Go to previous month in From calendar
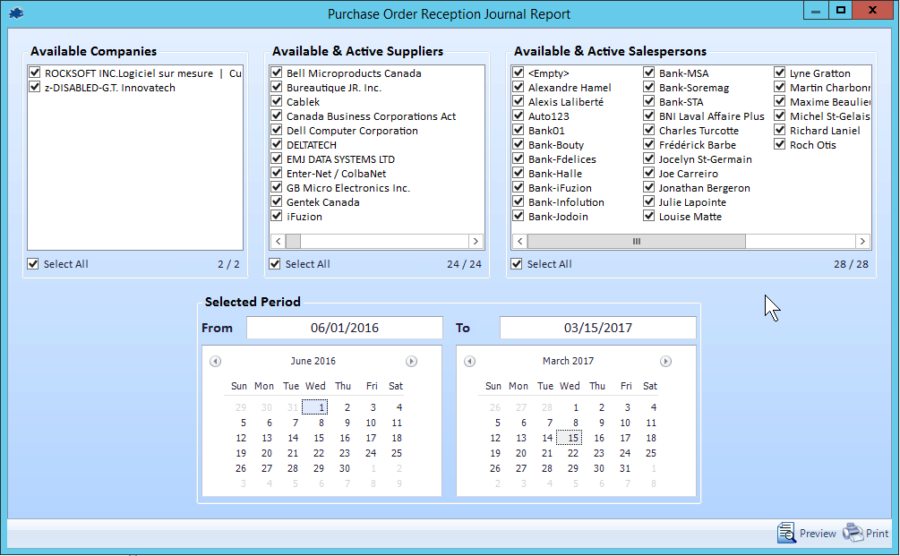The image size is (900, 556). (215, 362)
